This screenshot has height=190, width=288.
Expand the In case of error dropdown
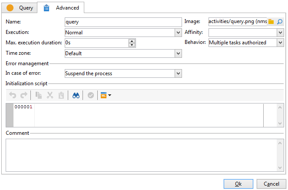[178, 73]
